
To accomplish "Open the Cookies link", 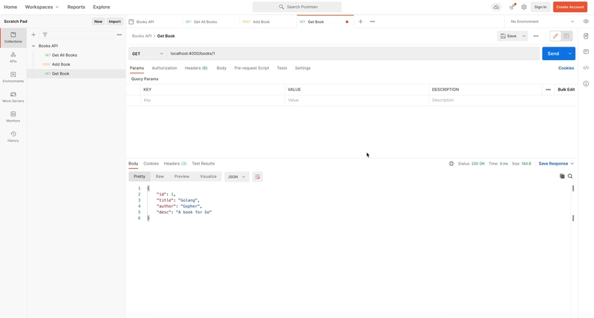I will pyautogui.click(x=566, y=68).
